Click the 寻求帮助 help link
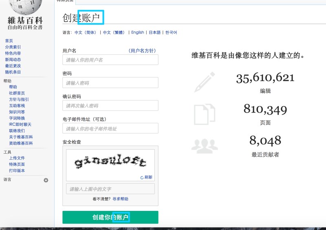The image size is (326, 230). pos(120,199)
